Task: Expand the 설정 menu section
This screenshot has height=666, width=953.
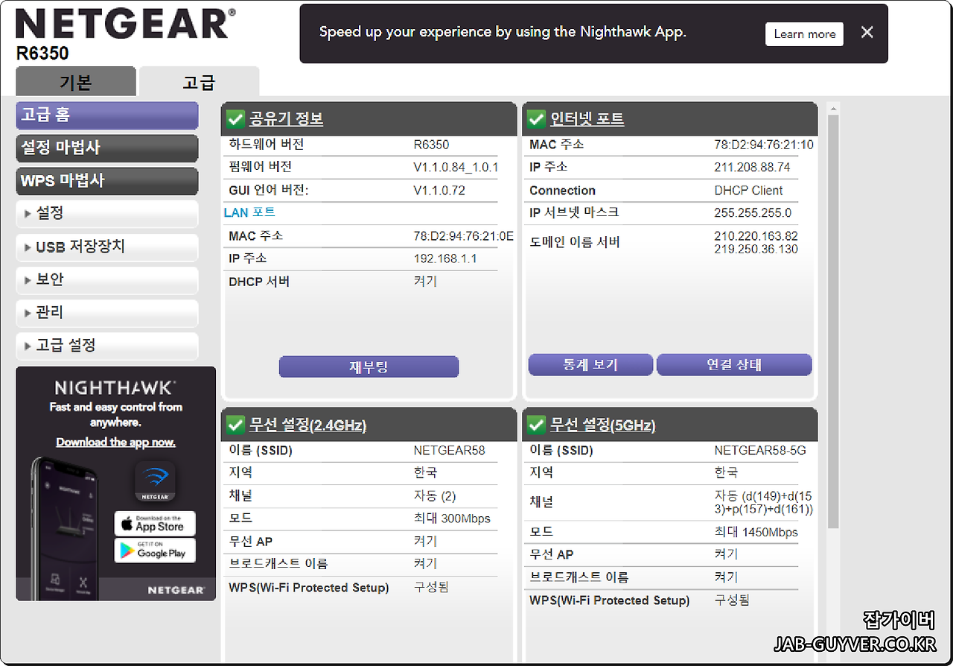Action: click(x=107, y=214)
